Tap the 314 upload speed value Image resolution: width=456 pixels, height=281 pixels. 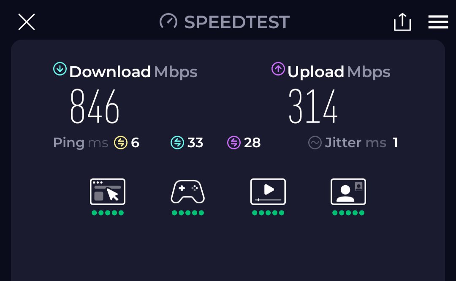tap(313, 106)
